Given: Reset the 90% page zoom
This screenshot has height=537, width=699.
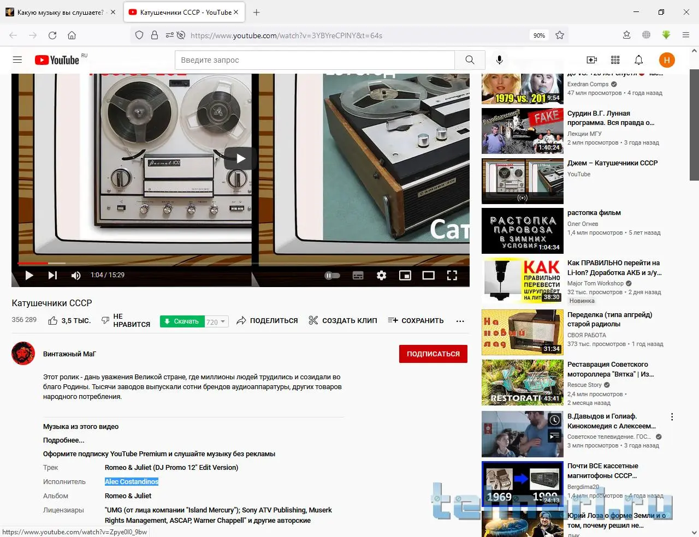Looking at the screenshot, I should pyautogui.click(x=539, y=35).
